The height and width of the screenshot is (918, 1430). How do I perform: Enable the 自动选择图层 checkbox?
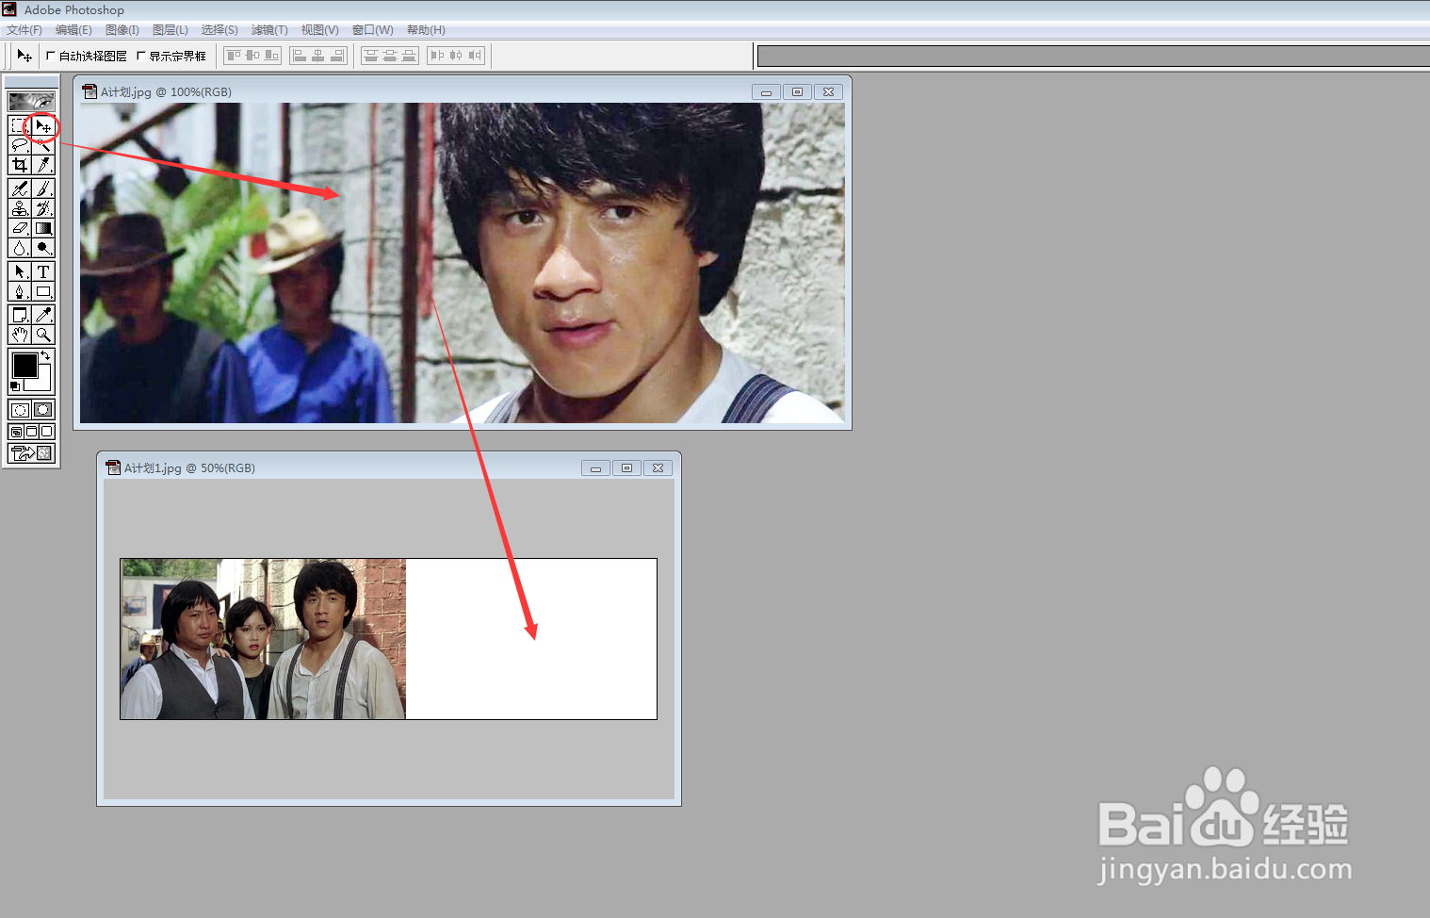click(x=51, y=56)
